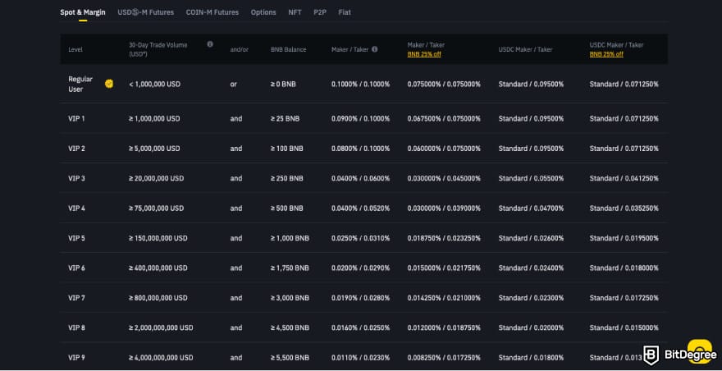722x371 pixels.
Task: Click info icon next to Maker / Taker
Action: pos(374,49)
